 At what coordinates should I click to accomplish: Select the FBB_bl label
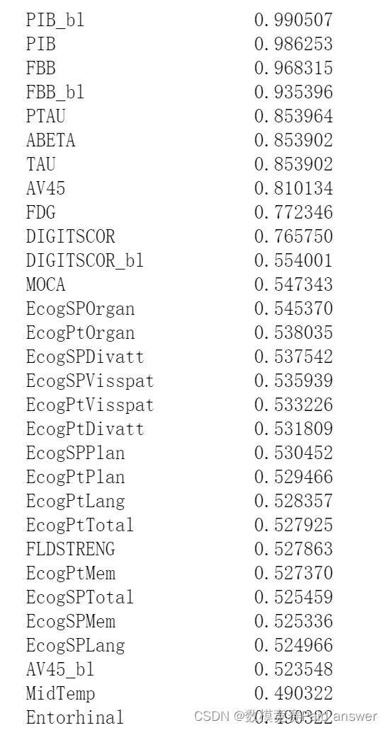coord(55,92)
